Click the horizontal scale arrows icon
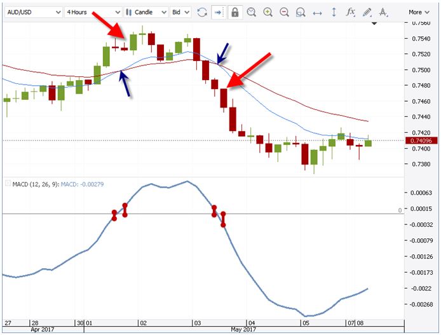 [317, 13]
